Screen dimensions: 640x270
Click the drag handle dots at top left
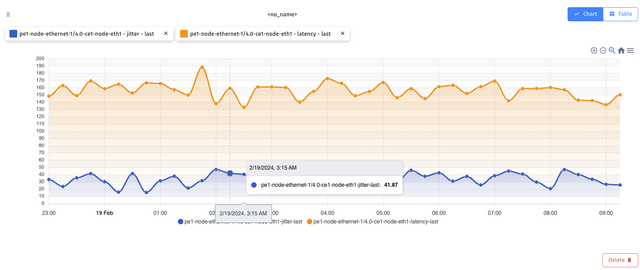click(x=8, y=14)
